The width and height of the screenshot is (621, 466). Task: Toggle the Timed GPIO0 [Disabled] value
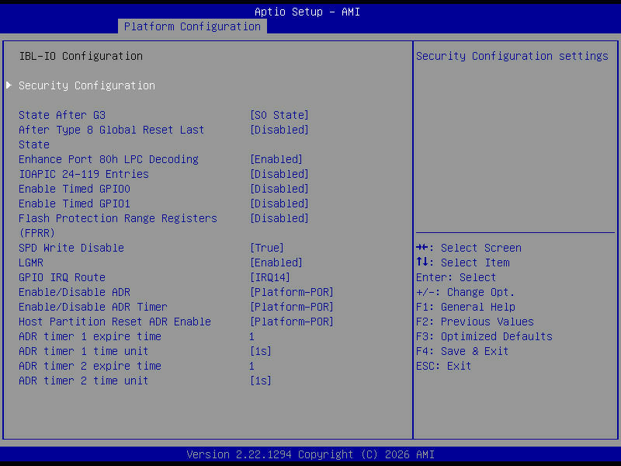[279, 189]
